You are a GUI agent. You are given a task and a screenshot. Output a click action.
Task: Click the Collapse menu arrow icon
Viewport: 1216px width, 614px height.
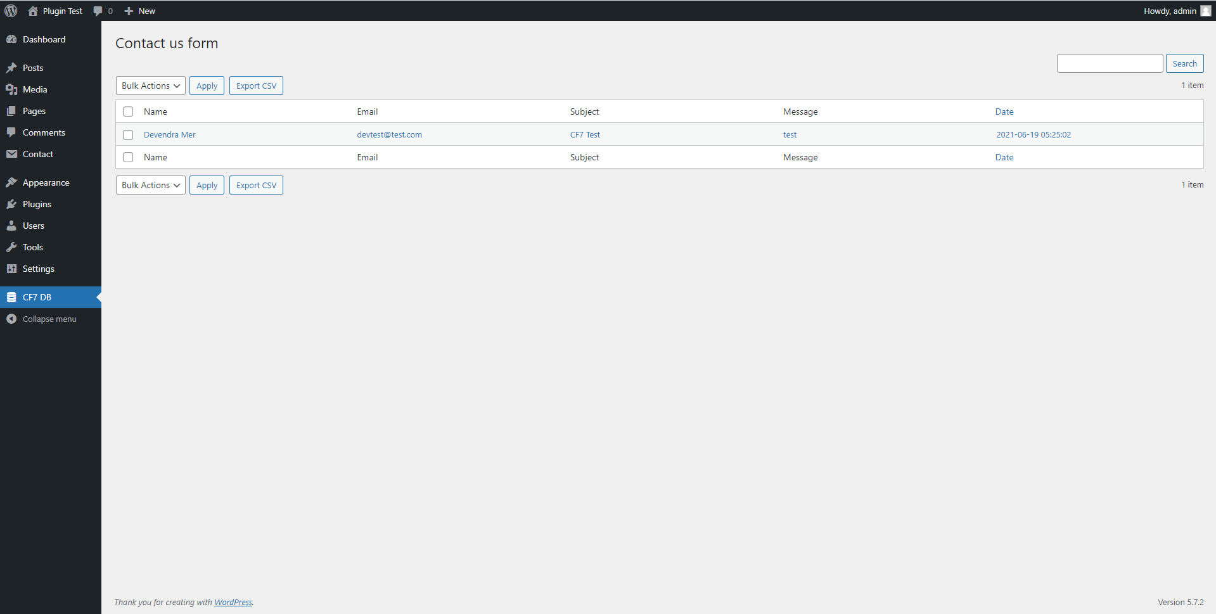pos(11,319)
